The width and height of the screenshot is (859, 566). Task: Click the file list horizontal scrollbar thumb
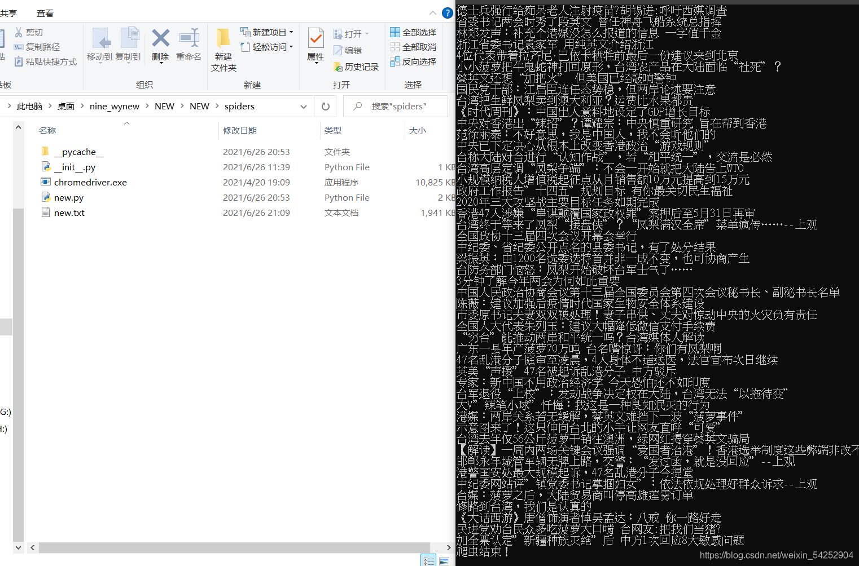click(x=234, y=547)
